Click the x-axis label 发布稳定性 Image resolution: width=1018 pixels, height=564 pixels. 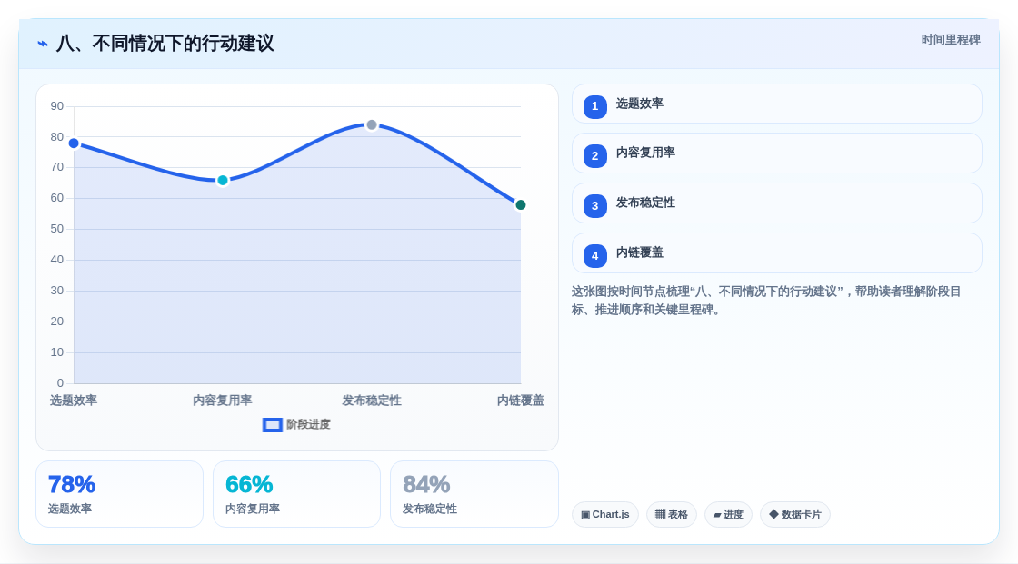pos(372,401)
